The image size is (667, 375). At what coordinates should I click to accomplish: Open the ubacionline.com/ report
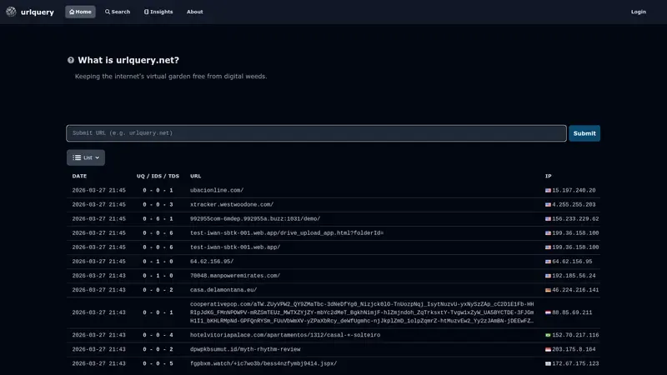(x=217, y=191)
